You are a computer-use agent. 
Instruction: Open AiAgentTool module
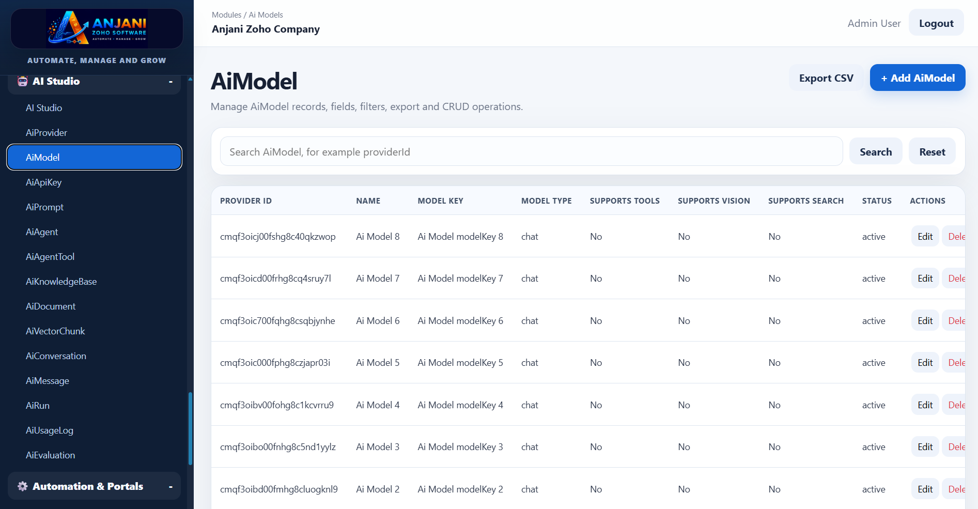(x=50, y=257)
